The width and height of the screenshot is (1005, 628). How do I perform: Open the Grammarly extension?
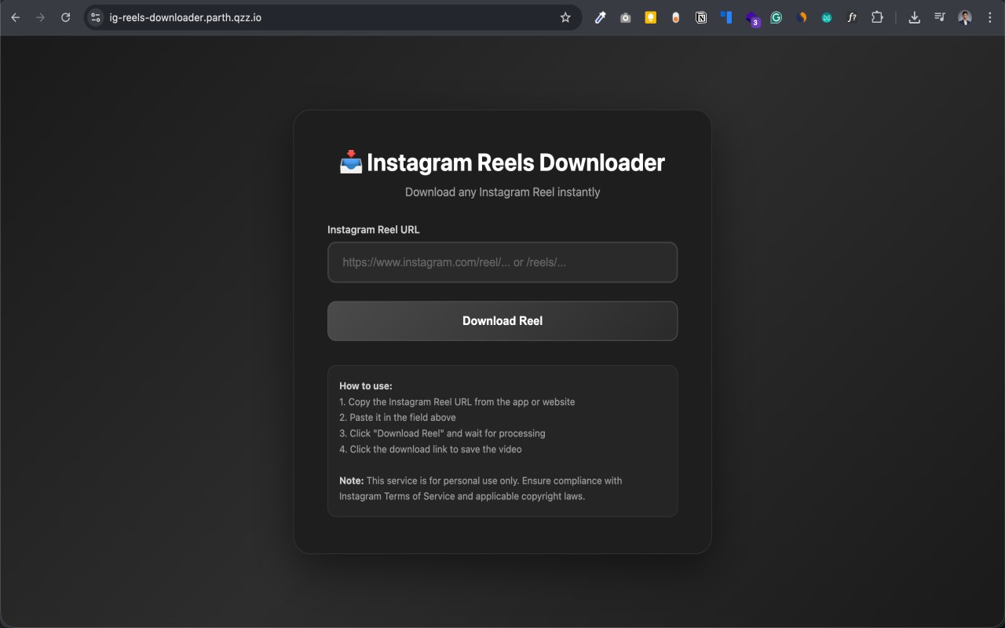click(777, 17)
